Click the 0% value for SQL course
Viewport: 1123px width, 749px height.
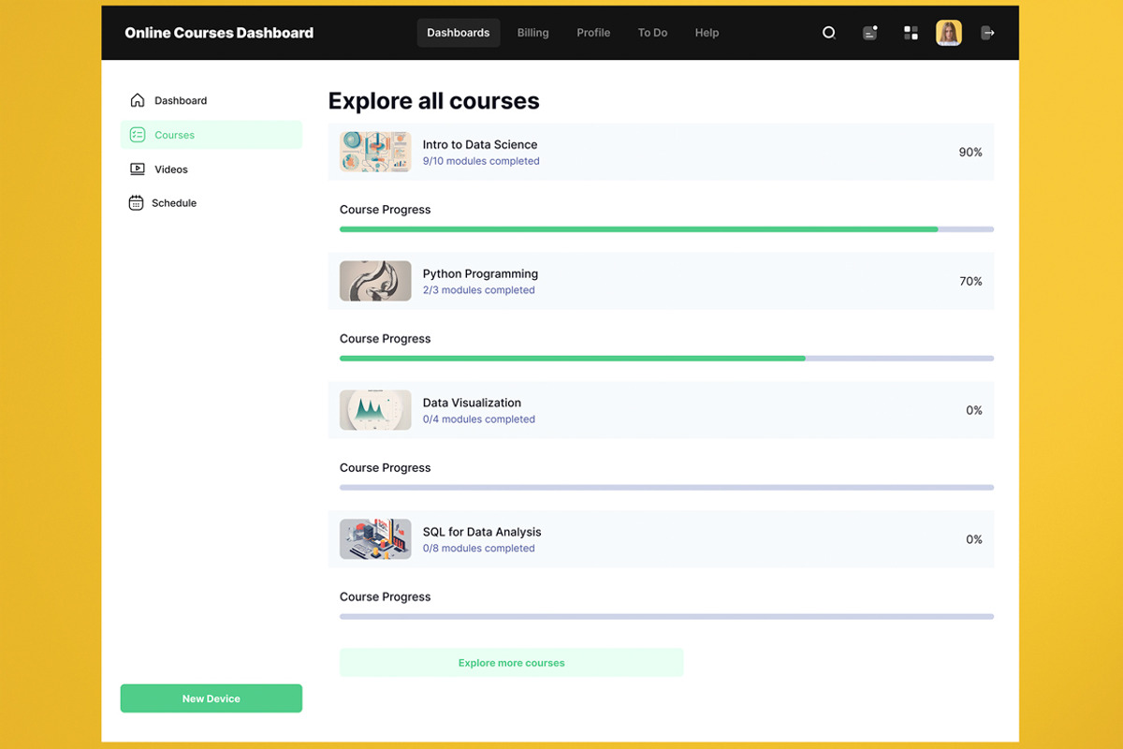click(x=974, y=539)
